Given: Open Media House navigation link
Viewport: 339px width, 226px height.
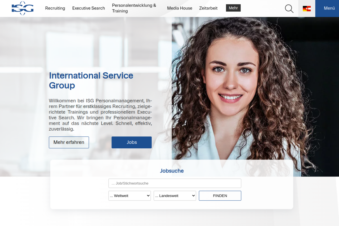Looking at the screenshot, I should (180, 8).
